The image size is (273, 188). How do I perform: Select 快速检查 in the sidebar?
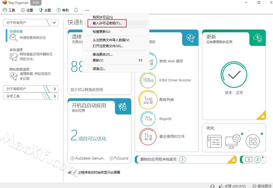pyautogui.click(x=16, y=31)
